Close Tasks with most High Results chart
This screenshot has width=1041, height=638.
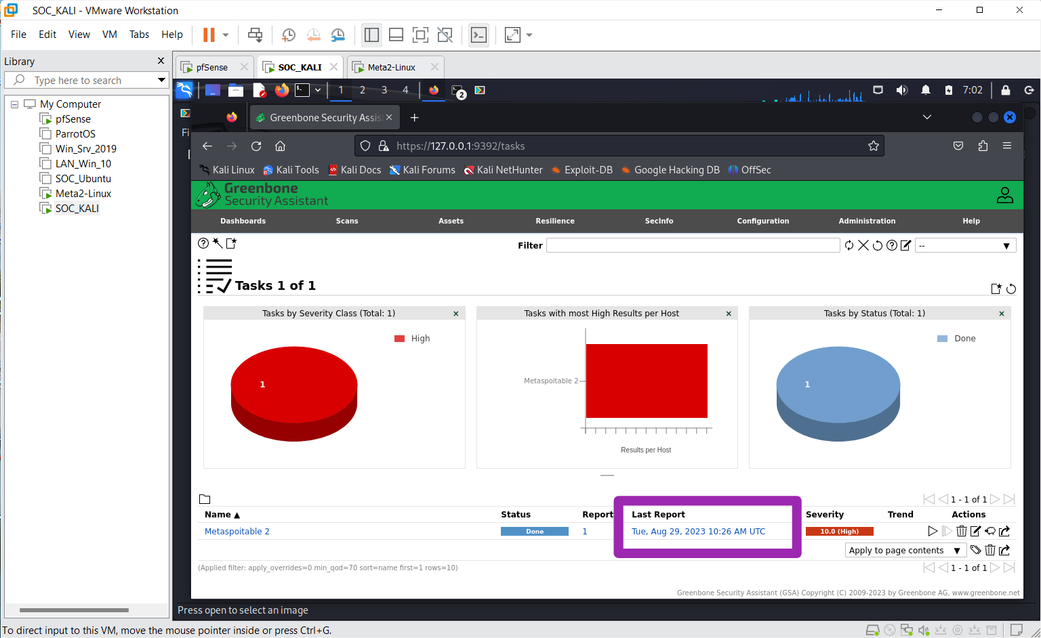729,314
